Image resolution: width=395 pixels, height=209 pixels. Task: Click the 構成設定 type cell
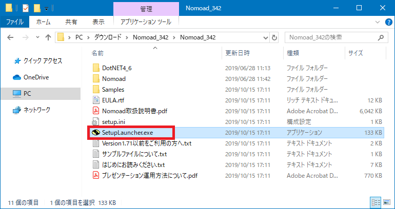pyautogui.click(x=299, y=122)
